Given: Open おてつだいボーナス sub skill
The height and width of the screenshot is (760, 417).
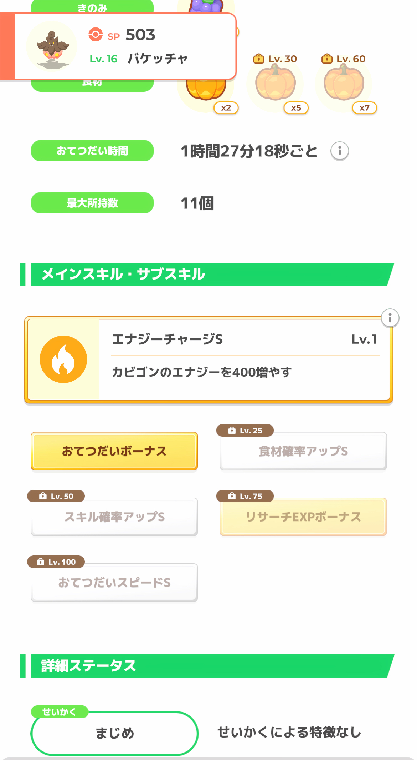Looking at the screenshot, I should [x=114, y=451].
